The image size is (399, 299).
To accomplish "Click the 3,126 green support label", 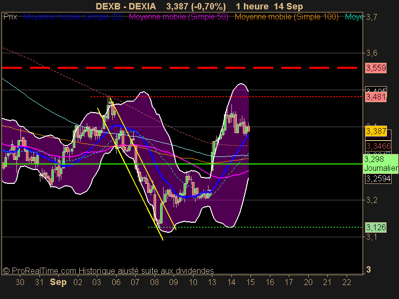I will pos(376,227).
